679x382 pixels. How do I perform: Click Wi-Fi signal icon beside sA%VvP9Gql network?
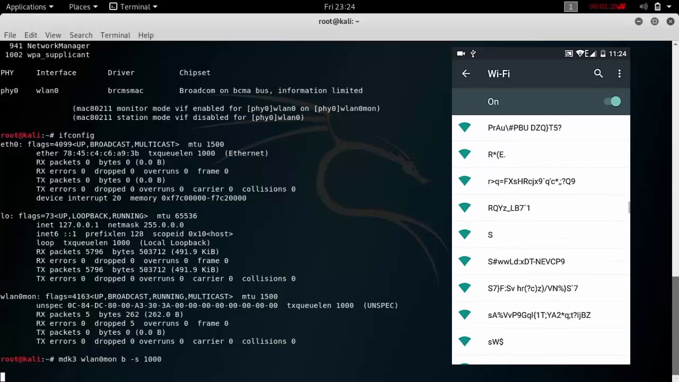465,315
